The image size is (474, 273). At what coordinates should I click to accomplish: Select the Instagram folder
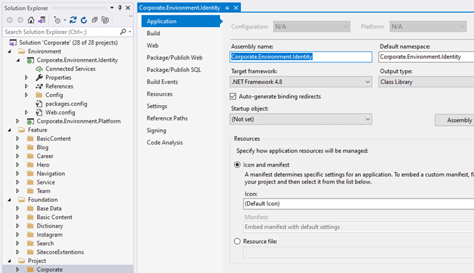49,234
